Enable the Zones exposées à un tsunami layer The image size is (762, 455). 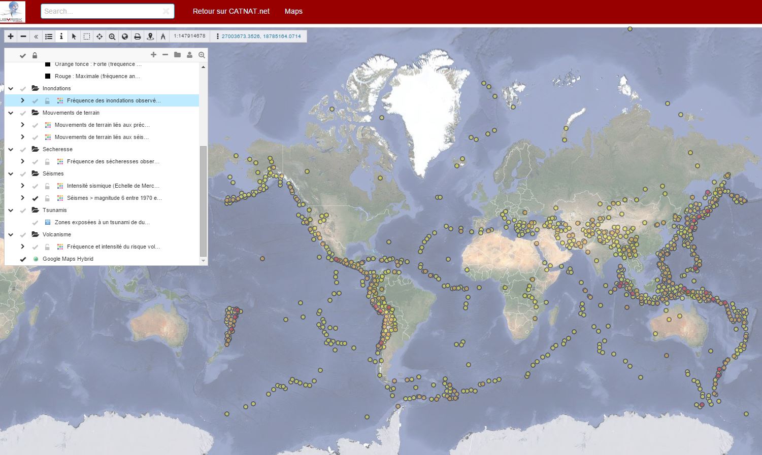(x=35, y=223)
